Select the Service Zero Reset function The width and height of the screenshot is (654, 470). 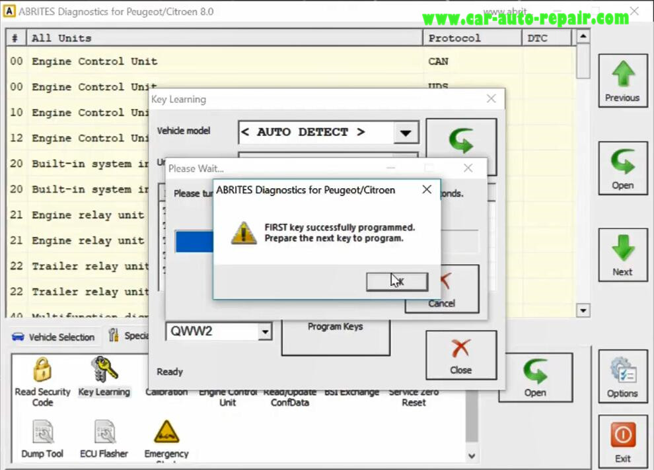[414, 397]
